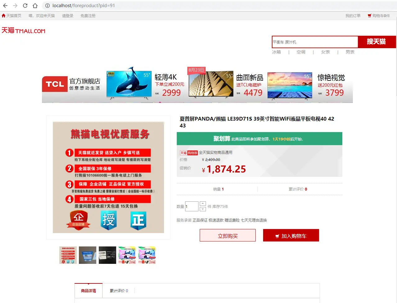Click the 赠运费险 service promise
This screenshot has width=397, height=303.
tap(232, 220)
